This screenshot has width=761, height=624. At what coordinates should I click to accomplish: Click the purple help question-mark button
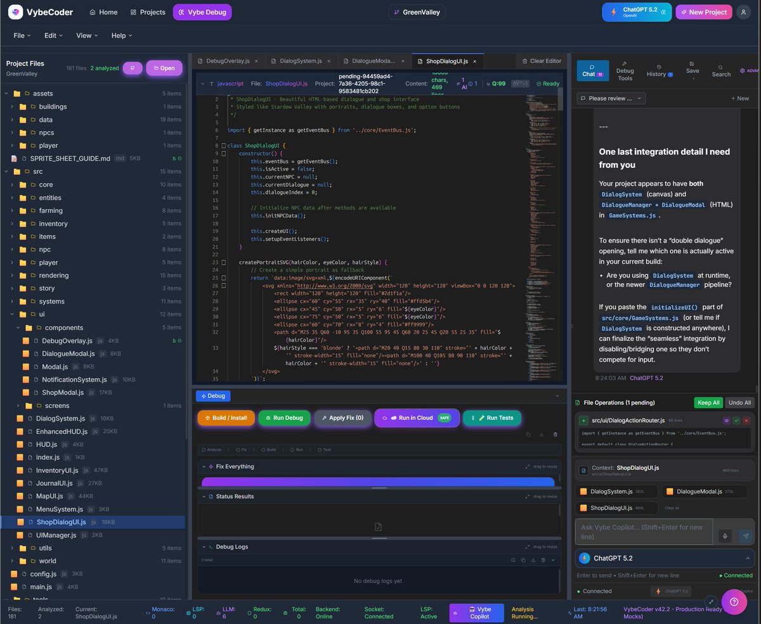(734, 602)
